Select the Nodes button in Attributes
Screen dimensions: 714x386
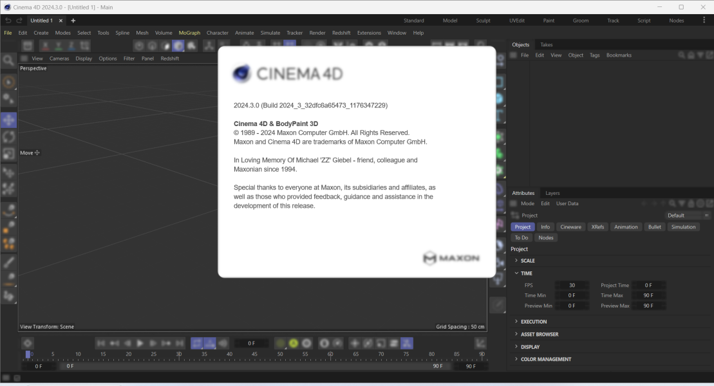(x=545, y=237)
